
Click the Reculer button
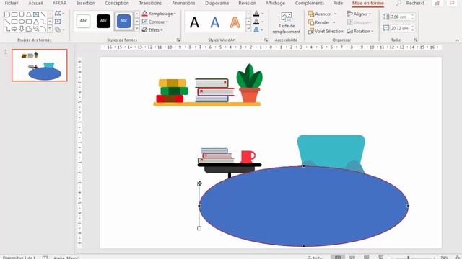coord(319,22)
